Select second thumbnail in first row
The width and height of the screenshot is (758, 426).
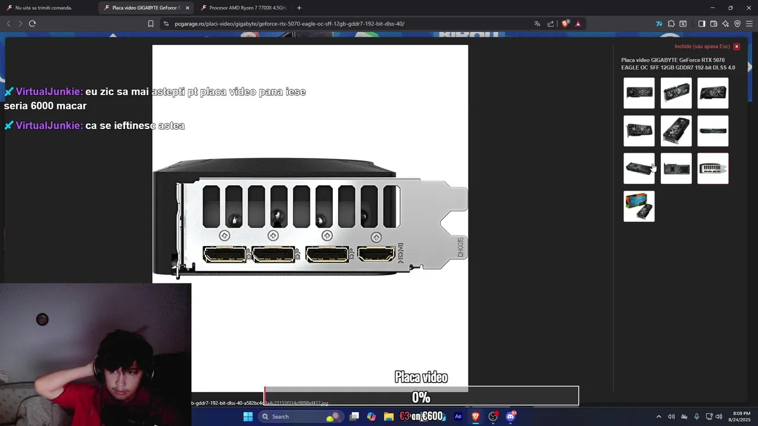(676, 93)
